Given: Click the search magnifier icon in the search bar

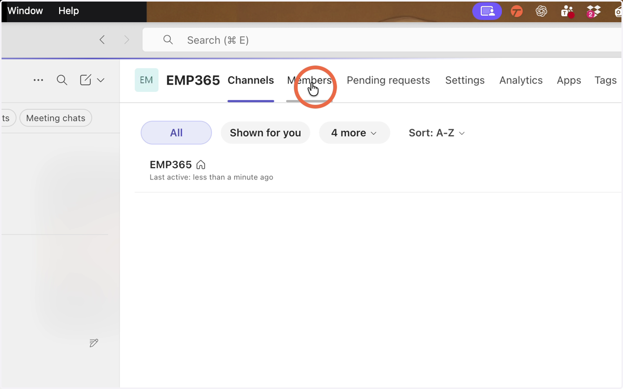Looking at the screenshot, I should coord(168,40).
